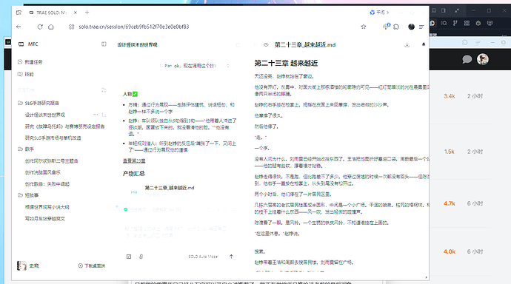Open the browser home page icon

(51, 27)
